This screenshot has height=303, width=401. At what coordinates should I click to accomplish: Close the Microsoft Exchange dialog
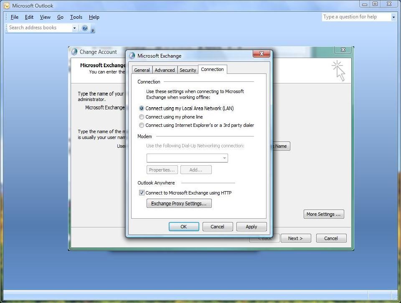point(261,53)
